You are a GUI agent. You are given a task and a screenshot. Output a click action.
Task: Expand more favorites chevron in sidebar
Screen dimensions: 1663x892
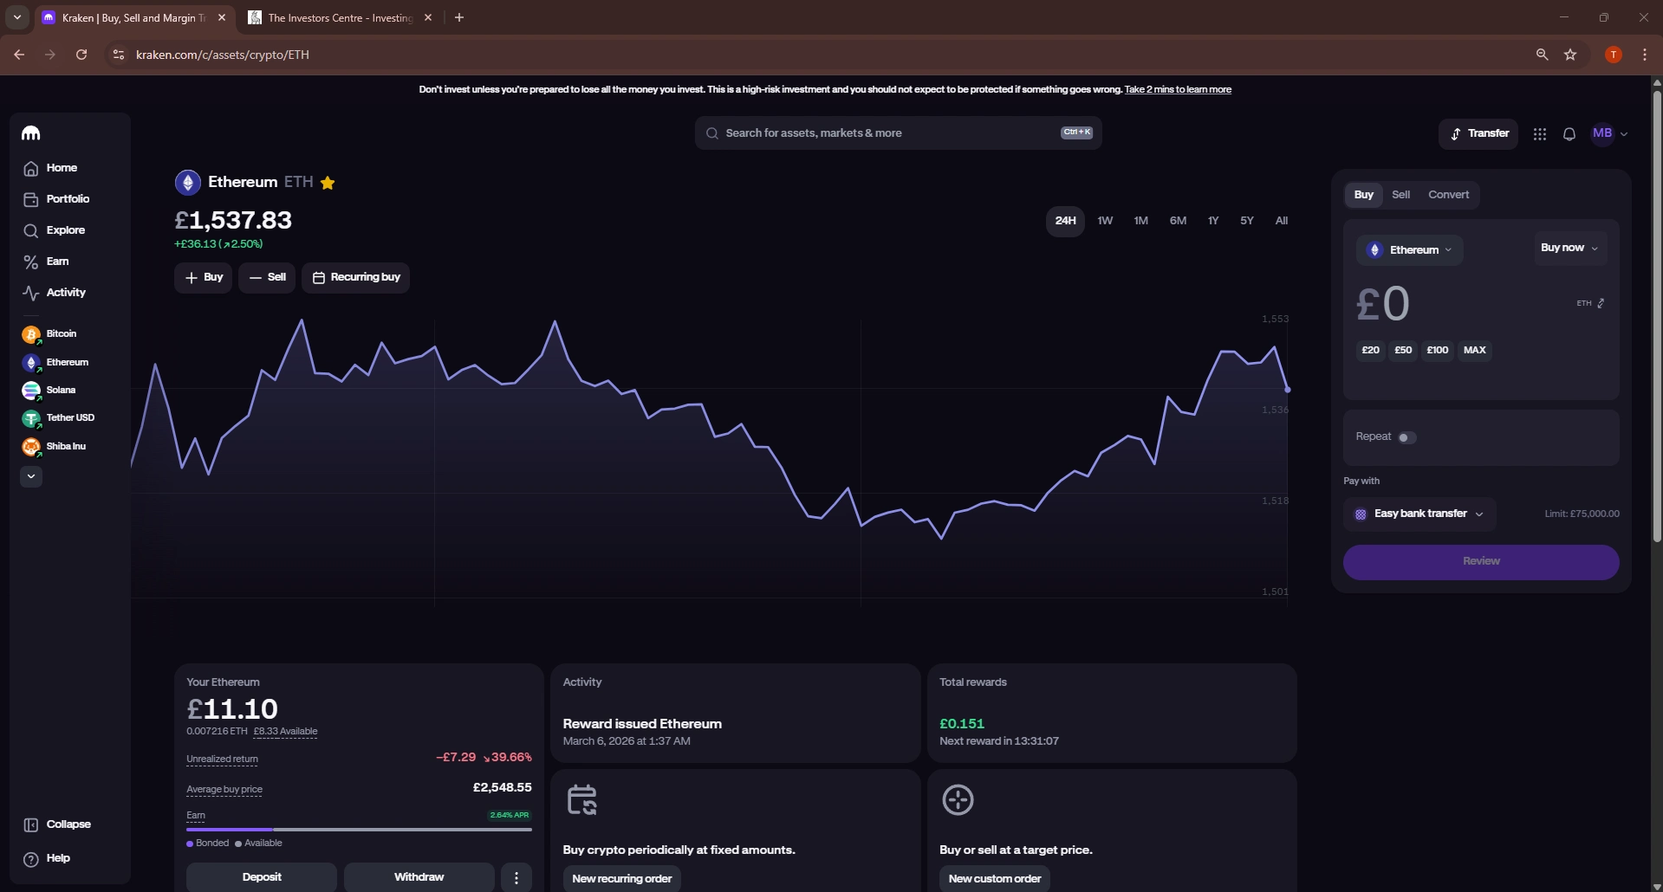coord(31,476)
